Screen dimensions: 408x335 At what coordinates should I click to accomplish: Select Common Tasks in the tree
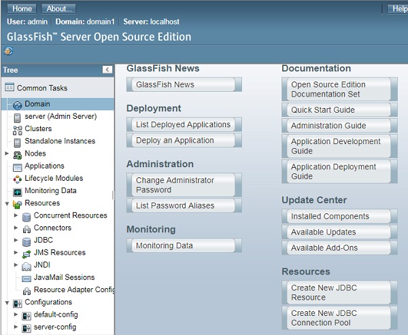click(x=42, y=88)
